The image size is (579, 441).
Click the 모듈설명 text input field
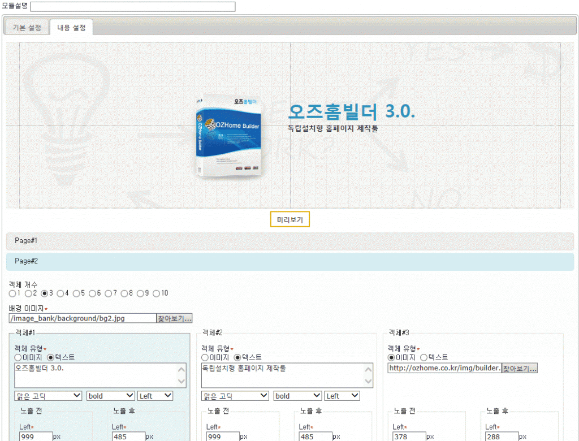(133, 7)
